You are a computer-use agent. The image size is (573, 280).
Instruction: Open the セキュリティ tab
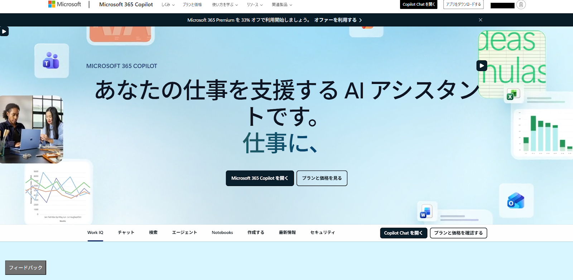(323, 232)
